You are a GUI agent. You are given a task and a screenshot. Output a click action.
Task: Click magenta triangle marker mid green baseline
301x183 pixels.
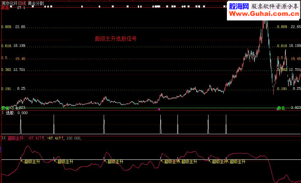159,109
